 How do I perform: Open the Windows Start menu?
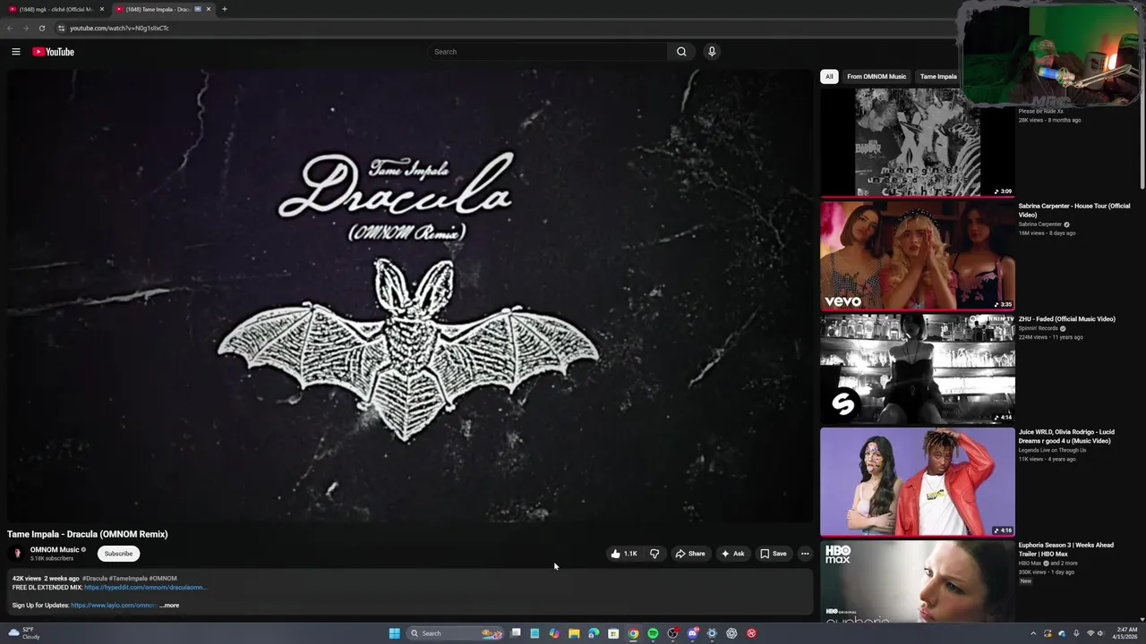pyautogui.click(x=394, y=633)
